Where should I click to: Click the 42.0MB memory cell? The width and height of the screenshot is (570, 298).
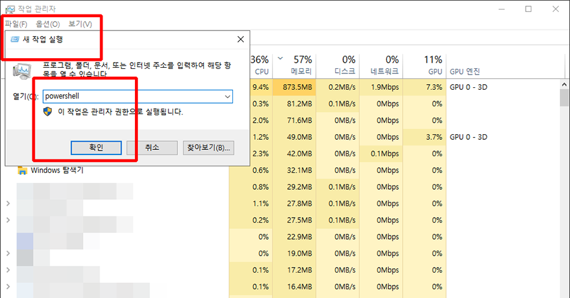pos(294,154)
